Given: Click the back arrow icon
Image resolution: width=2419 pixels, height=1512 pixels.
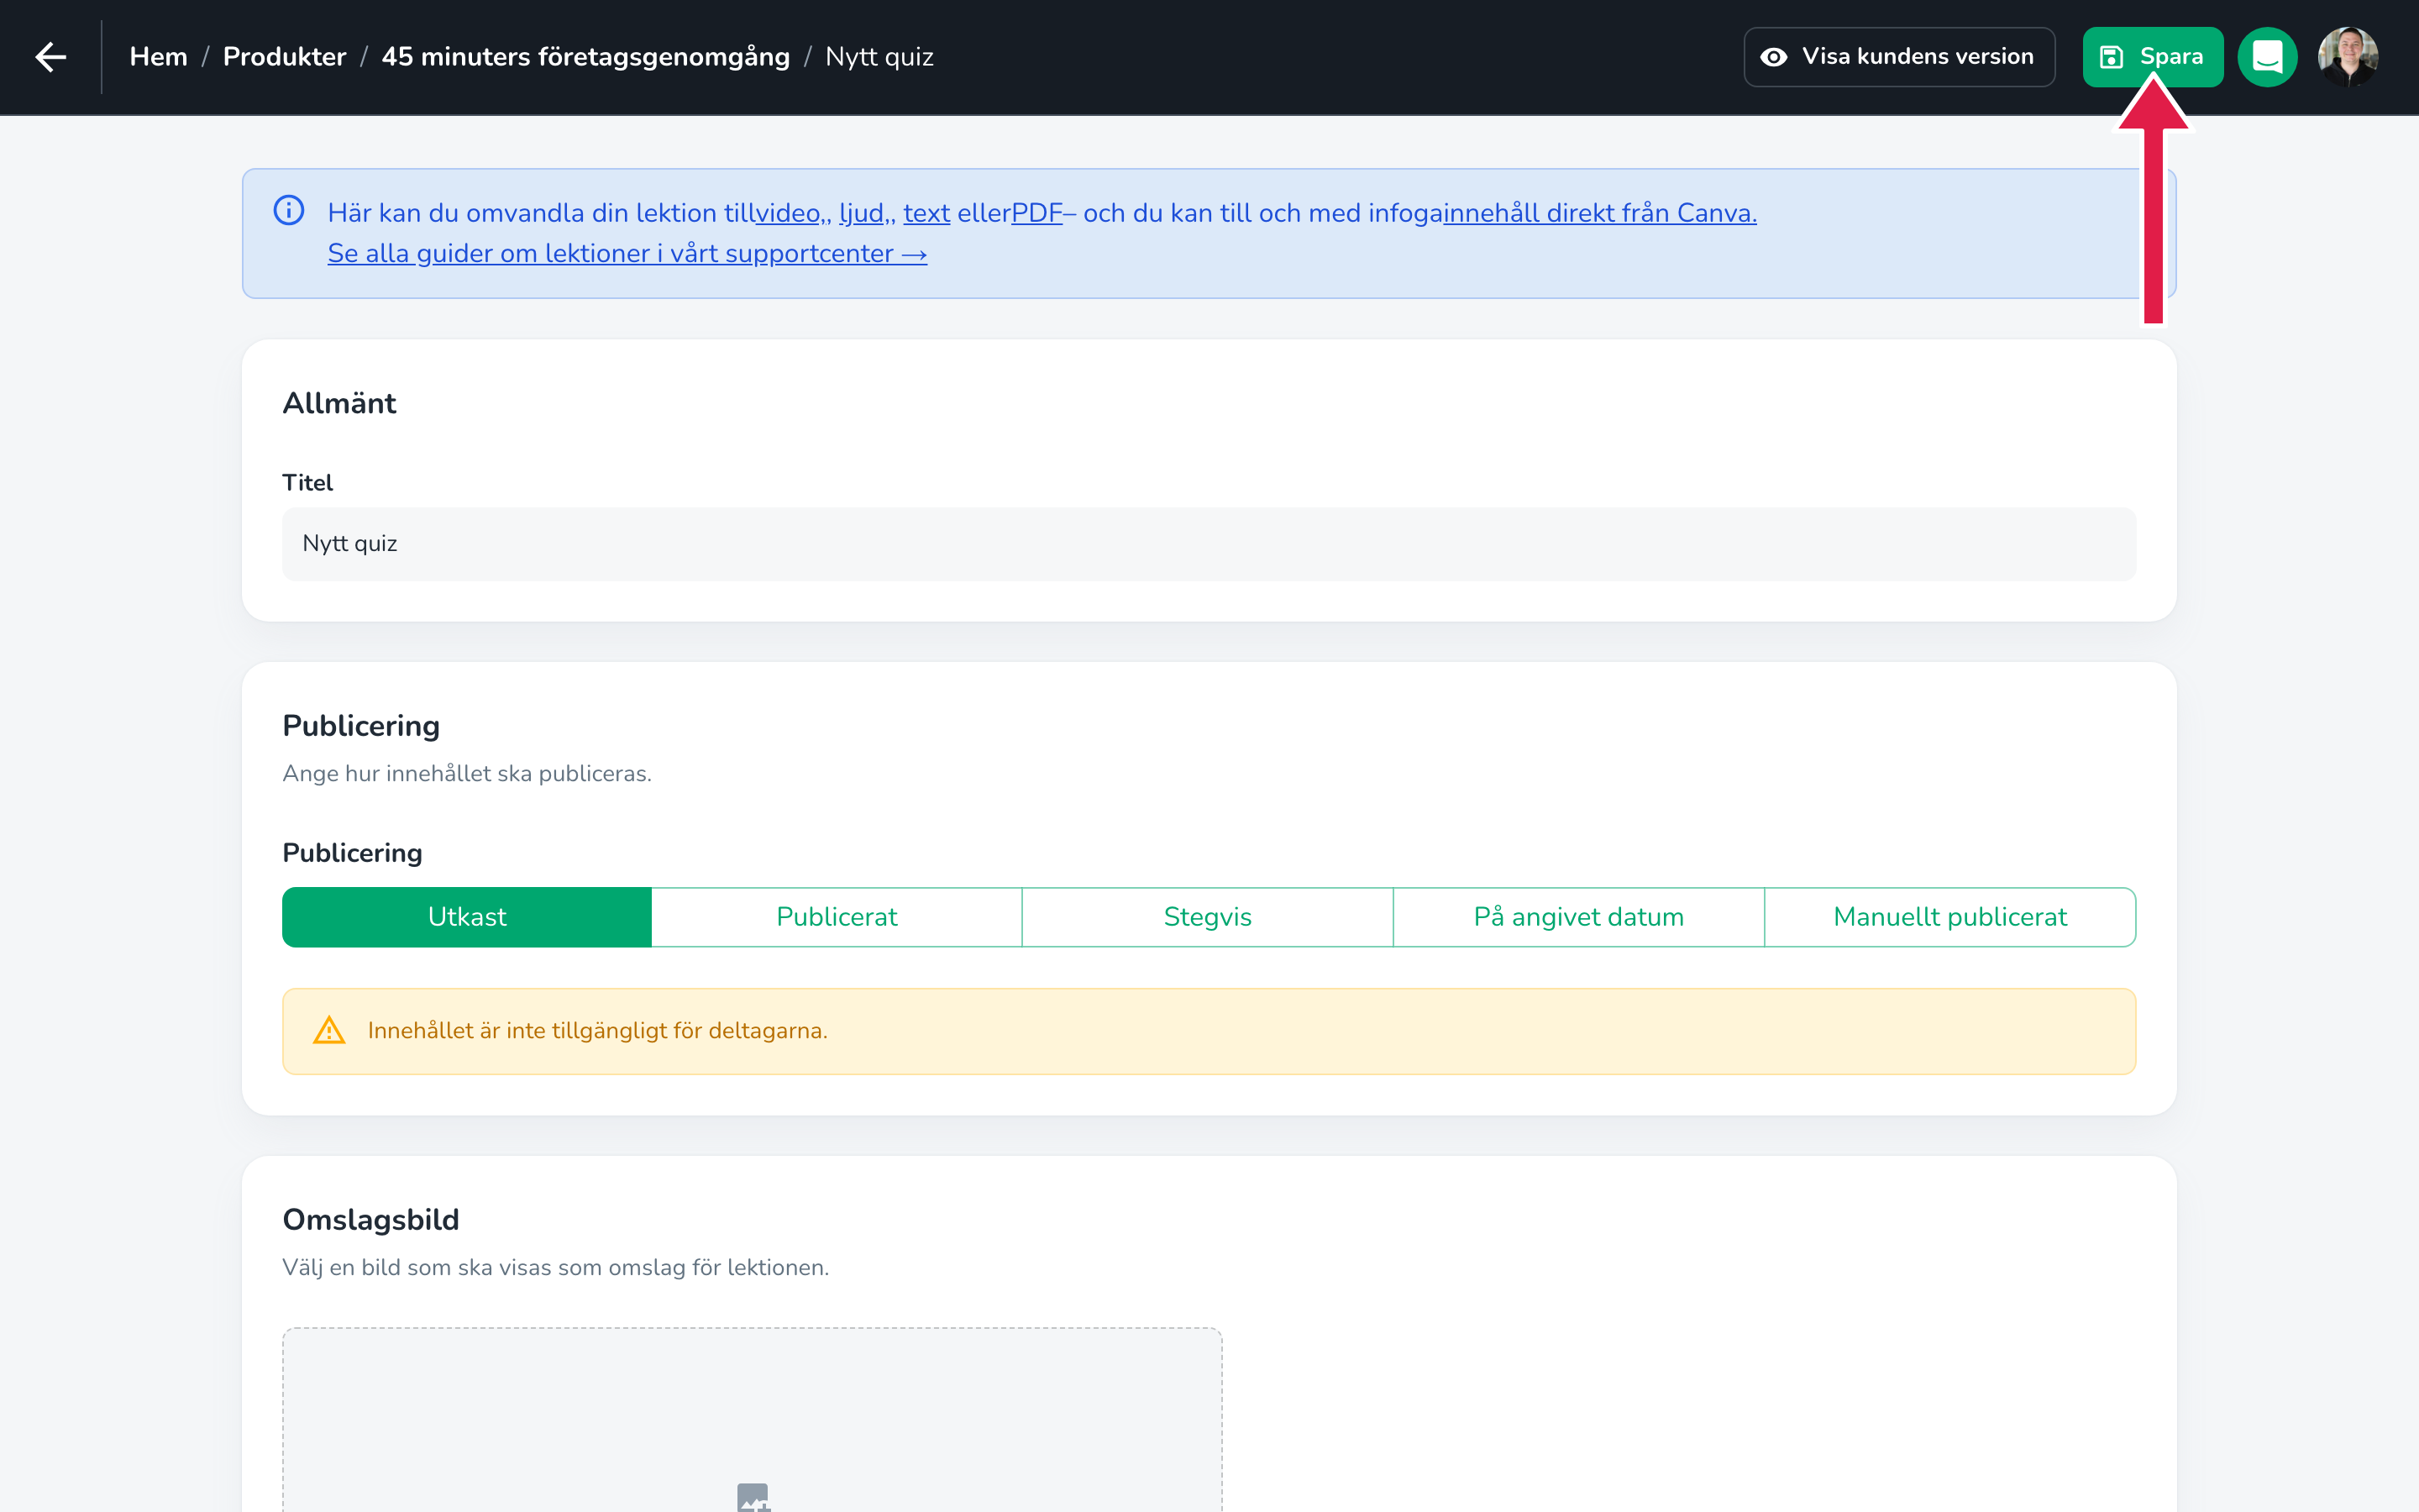Looking at the screenshot, I should [51, 57].
